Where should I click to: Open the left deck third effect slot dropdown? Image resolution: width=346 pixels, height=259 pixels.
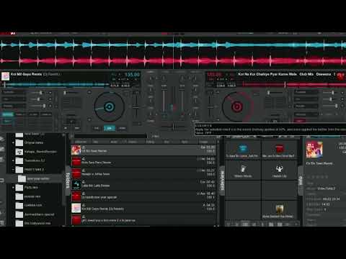click(x=13, y=106)
